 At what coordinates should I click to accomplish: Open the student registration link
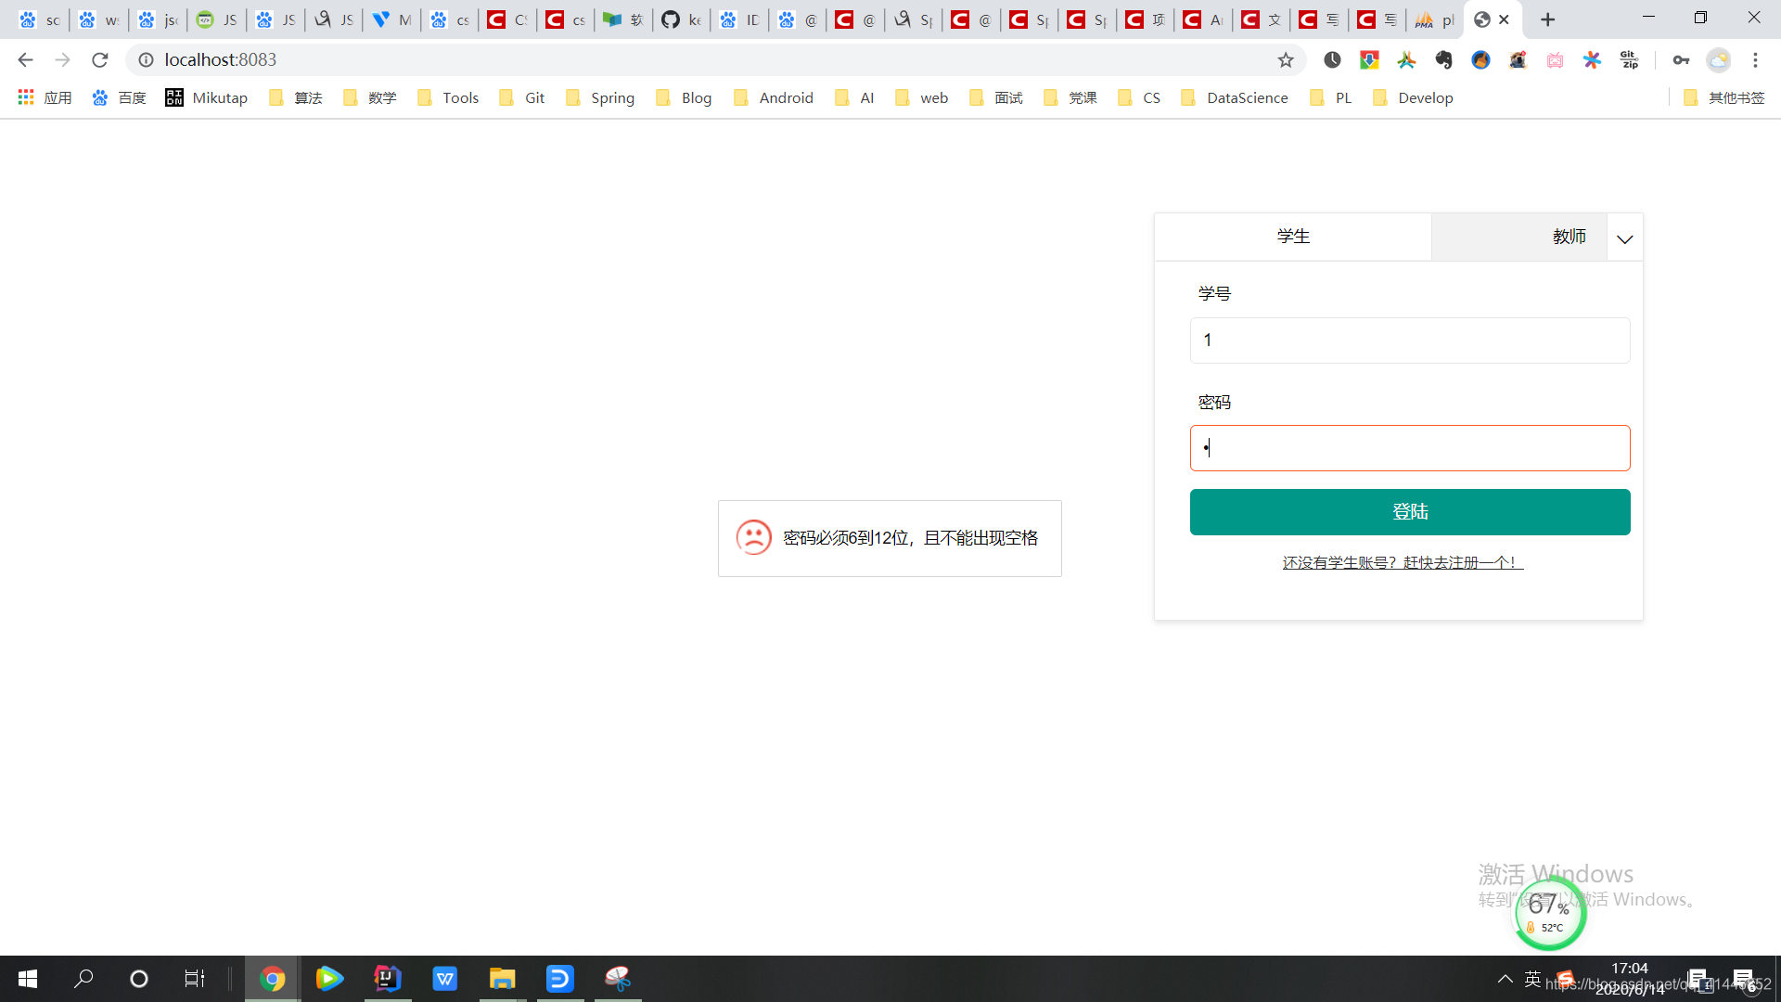[1401, 561]
